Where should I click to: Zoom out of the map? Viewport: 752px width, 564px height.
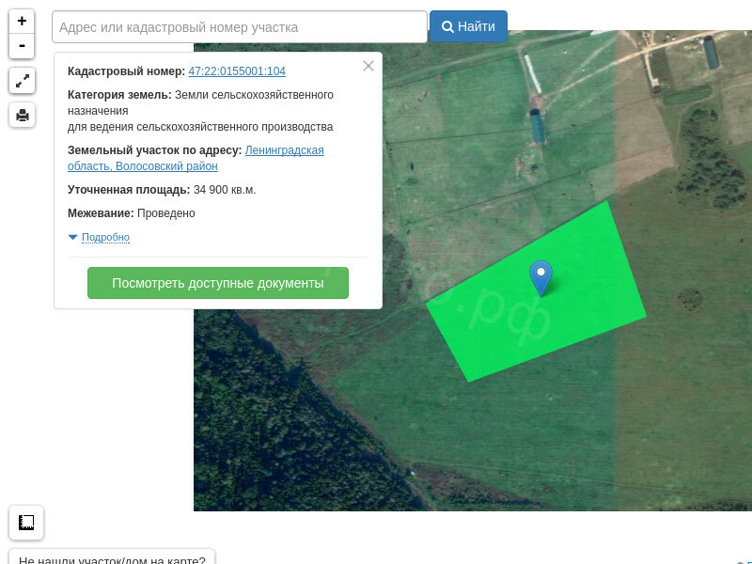[x=22, y=46]
